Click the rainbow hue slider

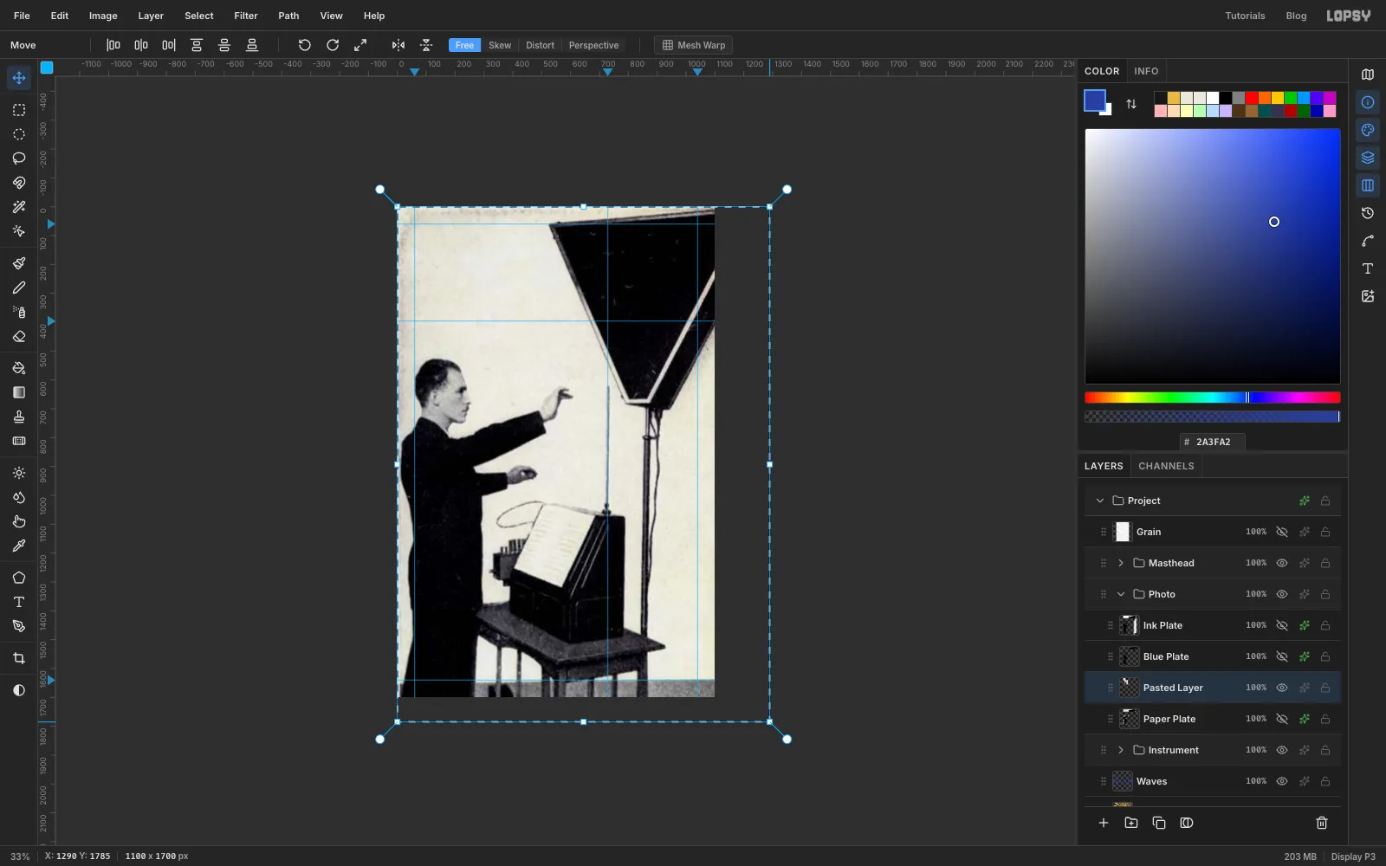coord(1212,397)
